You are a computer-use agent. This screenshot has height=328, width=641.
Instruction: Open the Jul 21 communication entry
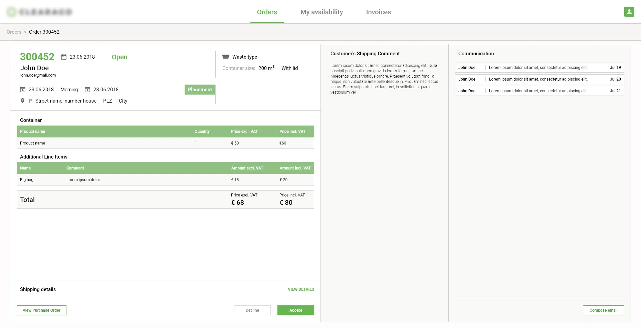click(539, 91)
